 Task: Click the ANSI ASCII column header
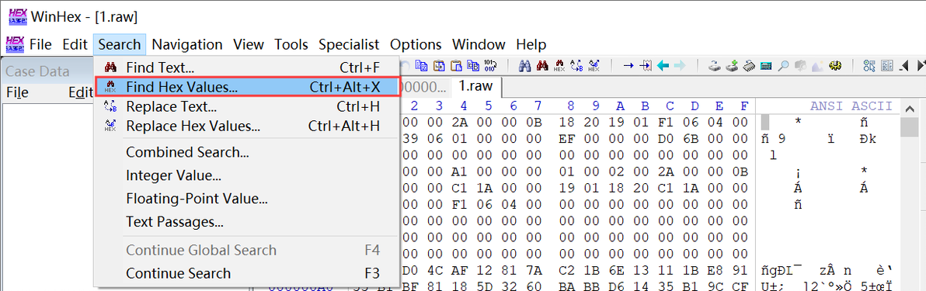[x=851, y=106]
